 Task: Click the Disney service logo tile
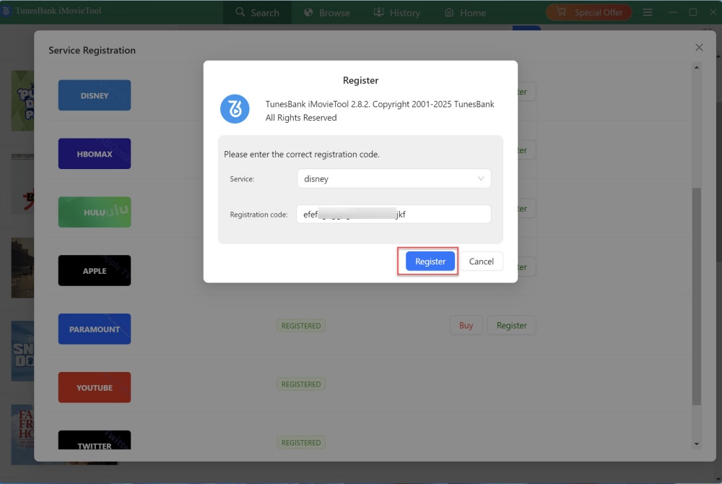(x=95, y=95)
